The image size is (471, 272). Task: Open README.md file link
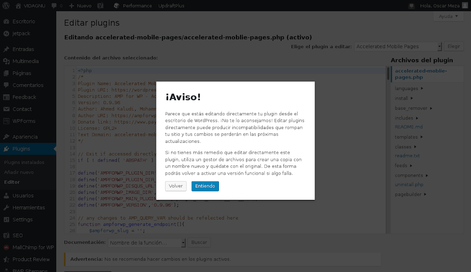tap(408, 127)
